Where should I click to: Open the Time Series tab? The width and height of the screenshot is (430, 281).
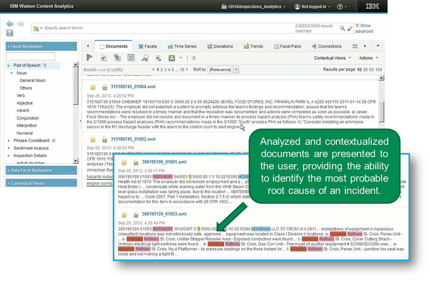click(x=182, y=46)
